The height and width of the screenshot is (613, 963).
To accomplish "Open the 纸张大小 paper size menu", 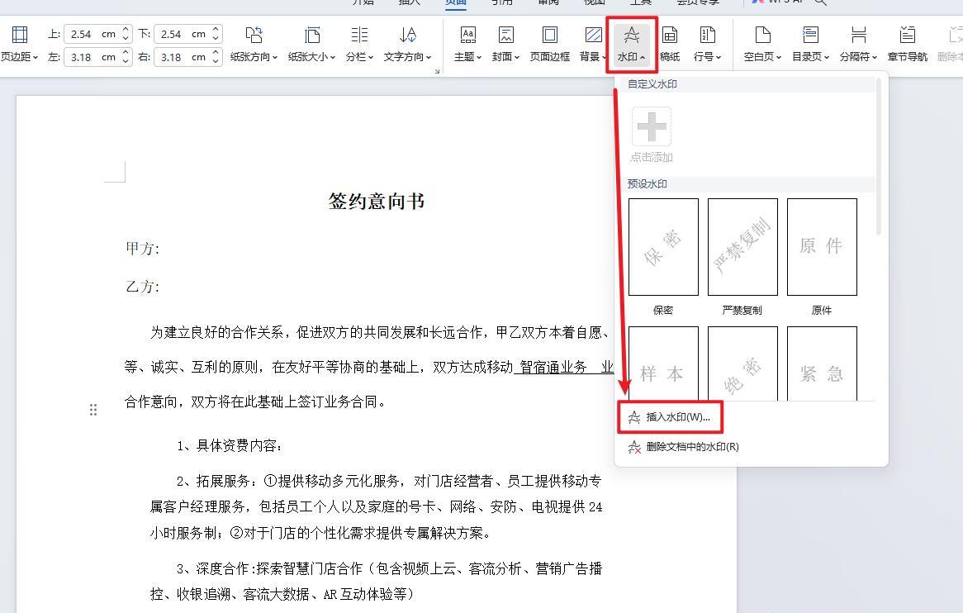I will tap(311, 43).
